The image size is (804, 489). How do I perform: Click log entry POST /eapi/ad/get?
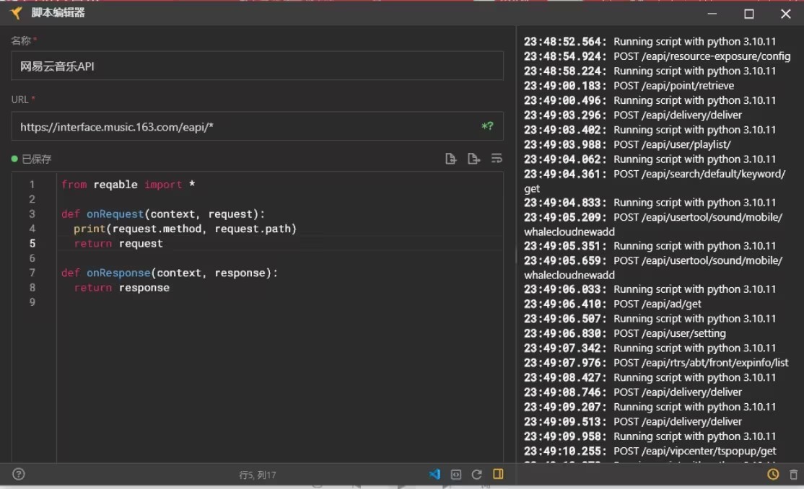(x=657, y=304)
